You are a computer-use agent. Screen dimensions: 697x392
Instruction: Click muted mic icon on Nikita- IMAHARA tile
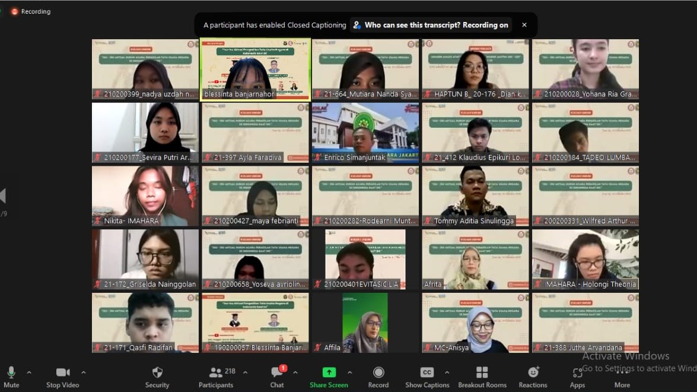pos(97,221)
